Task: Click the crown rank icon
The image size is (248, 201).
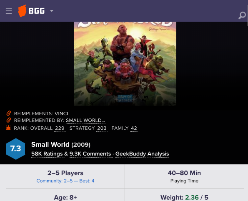Action: [x=8, y=128]
